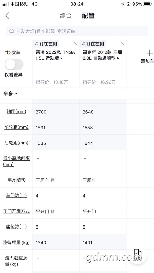Open explanation for 最小离地间隙(mm)
The width and height of the screenshot is (154, 273).
pyautogui.click(x=16, y=161)
